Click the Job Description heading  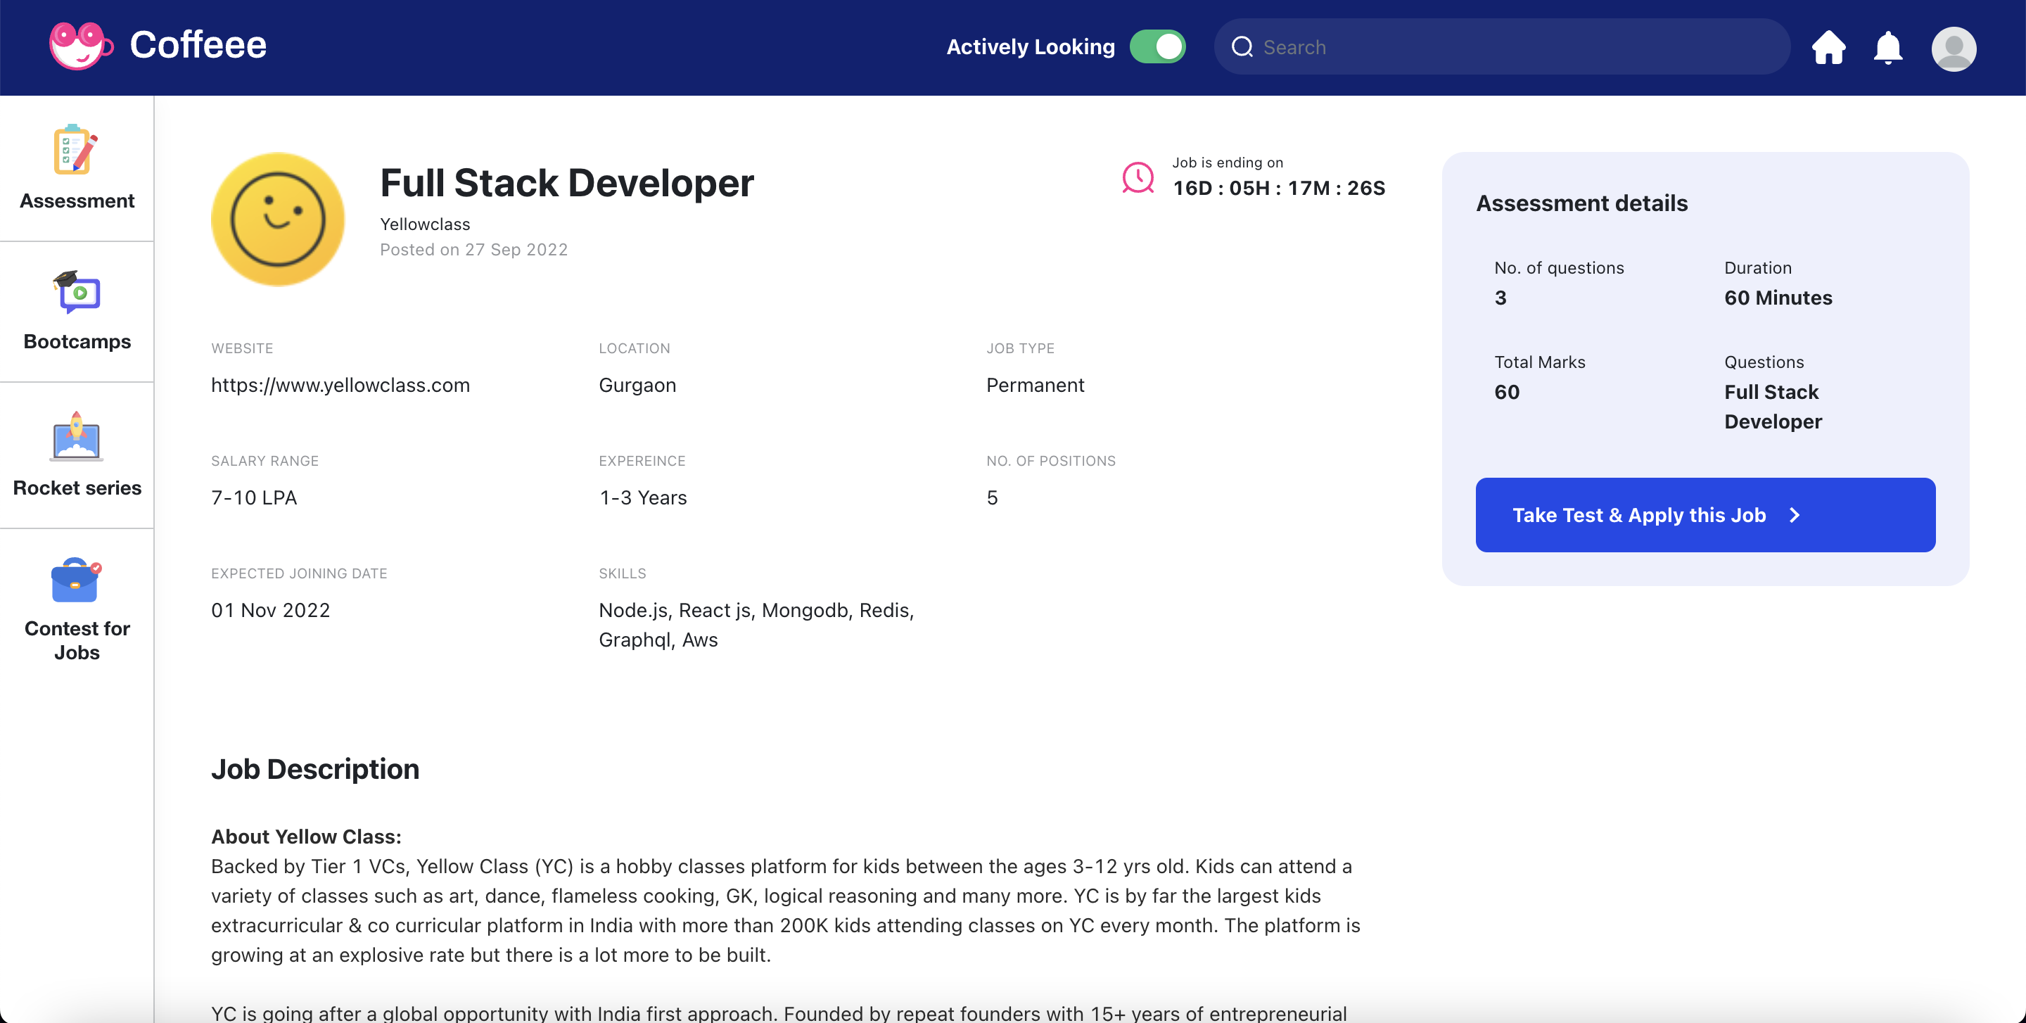pos(314,770)
